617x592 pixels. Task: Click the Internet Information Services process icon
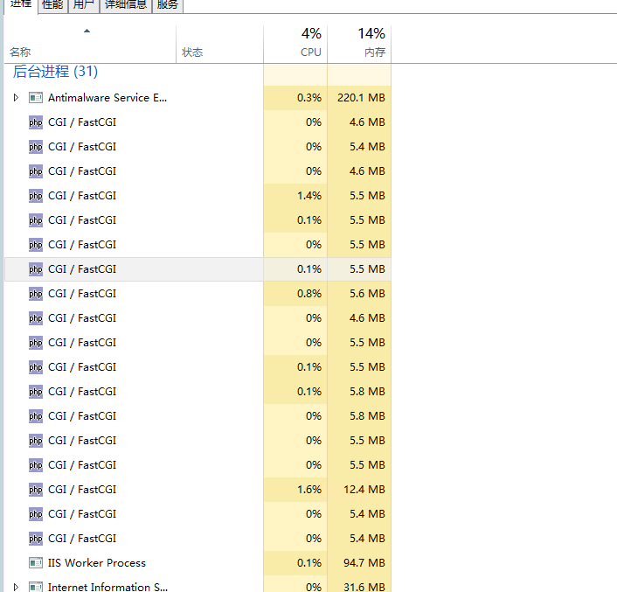[36, 586]
